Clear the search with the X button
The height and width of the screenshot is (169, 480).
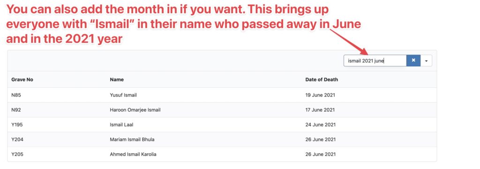pos(413,60)
